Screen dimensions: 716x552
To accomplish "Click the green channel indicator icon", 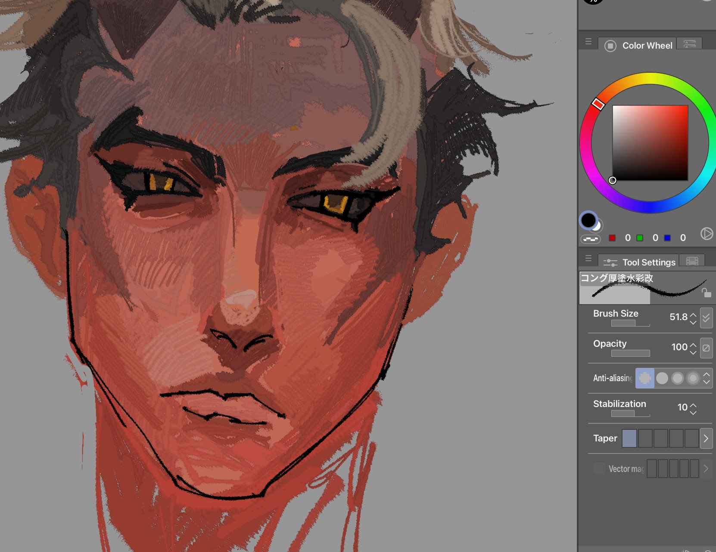I will tap(640, 238).
